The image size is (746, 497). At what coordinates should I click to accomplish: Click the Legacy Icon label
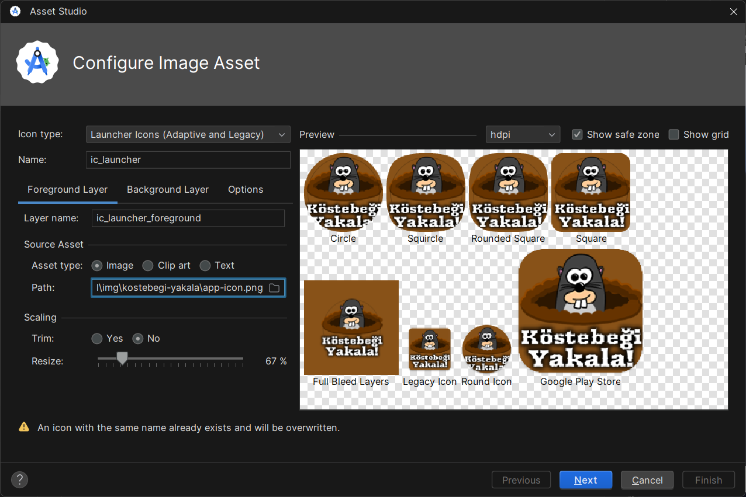[x=430, y=381]
